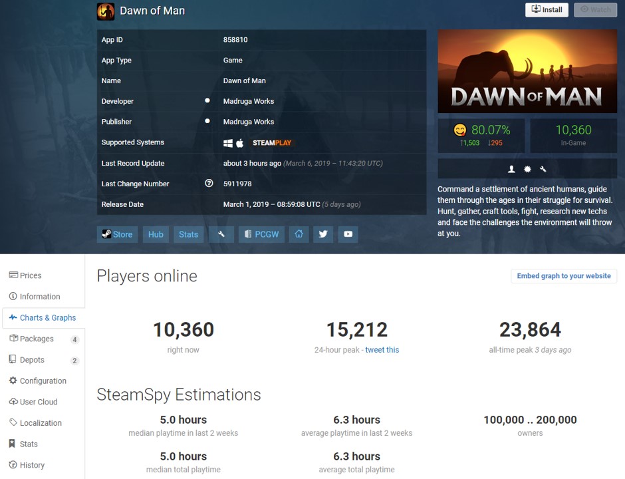Open the History sidebar tab

[x=43, y=466]
